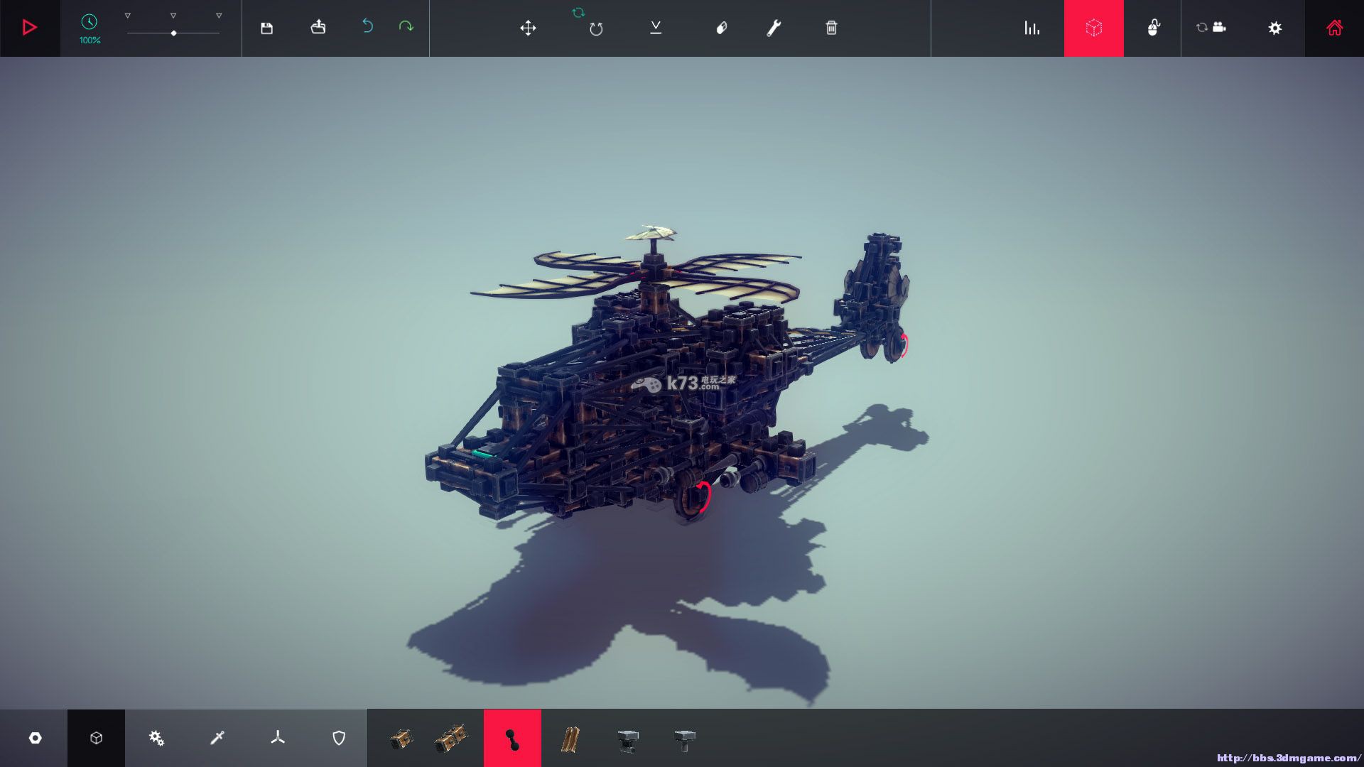This screenshot has width=1364, height=767.
Task: Start simulation with the play button
Action: (30, 28)
